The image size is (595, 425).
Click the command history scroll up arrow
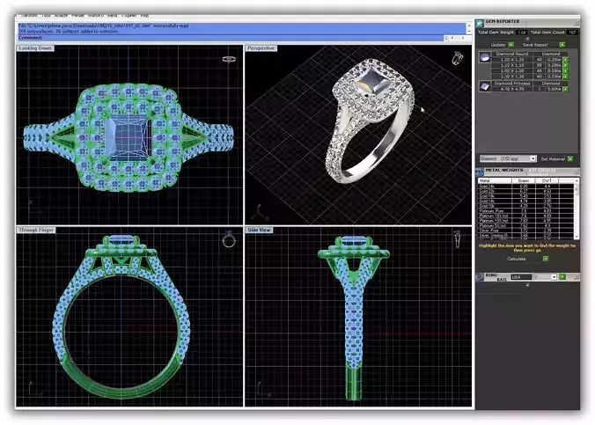coord(468,26)
